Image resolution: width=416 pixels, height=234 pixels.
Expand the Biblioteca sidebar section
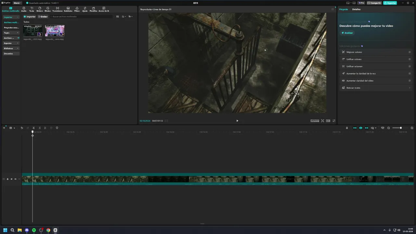[x=11, y=48]
